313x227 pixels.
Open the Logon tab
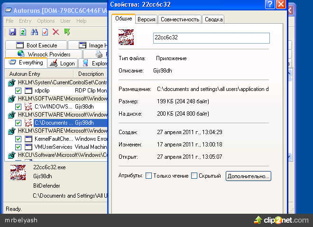click(62, 64)
